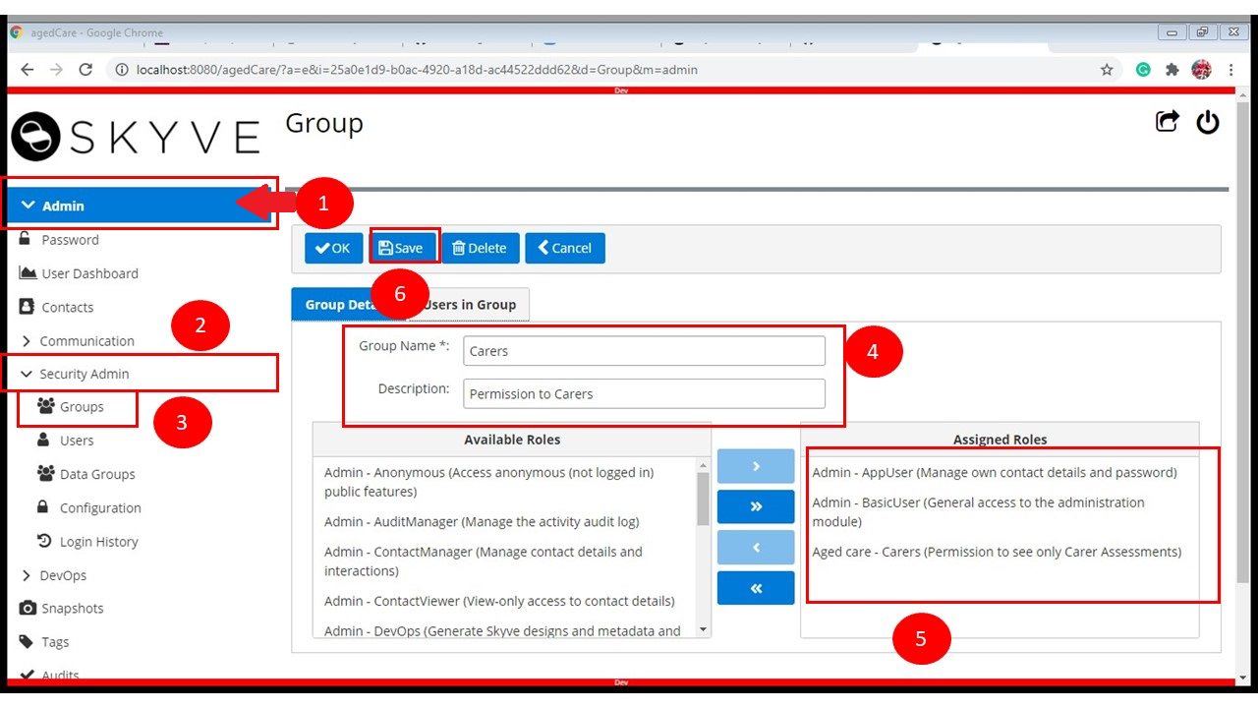Image resolution: width=1258 pixels, height=708 pixels.
Task: Click the site info icon in address bar
Action: [122, 70]
